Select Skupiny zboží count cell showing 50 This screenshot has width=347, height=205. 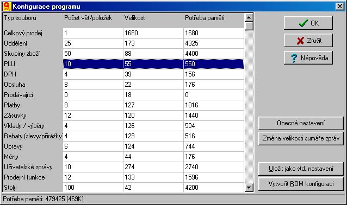tap(93, 54)
